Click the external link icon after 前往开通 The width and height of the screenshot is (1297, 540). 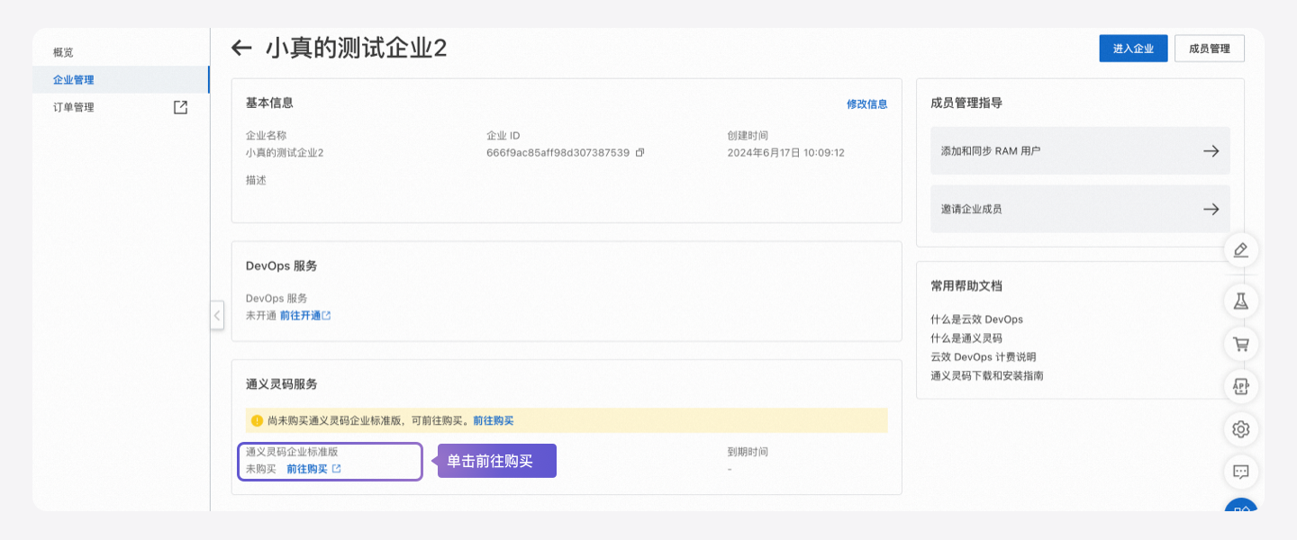[x=327, y=316]
